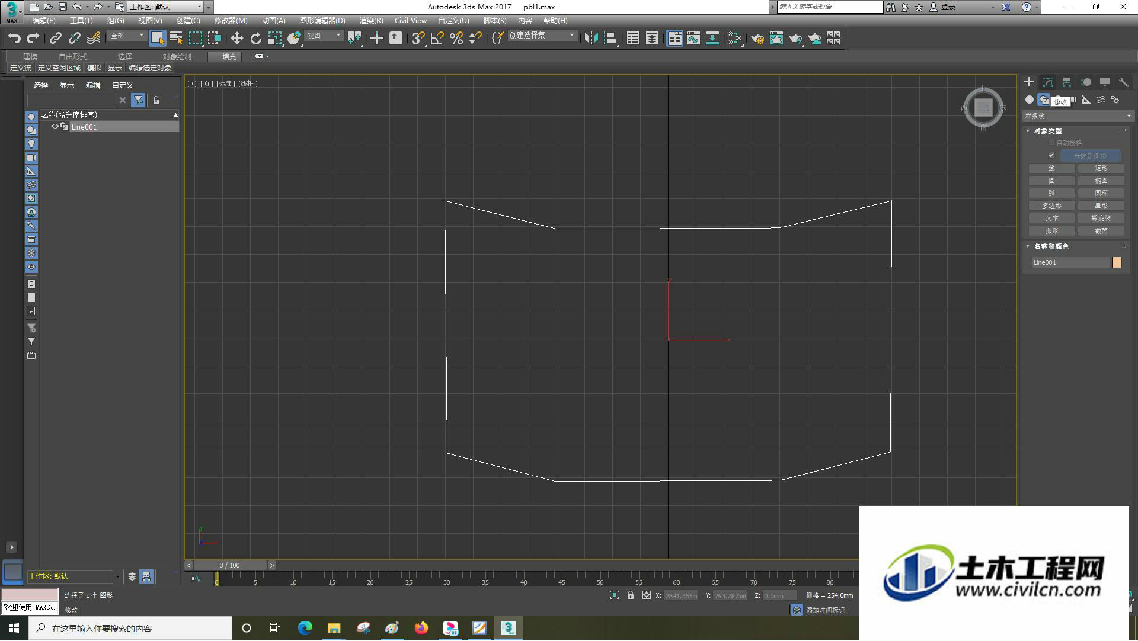
Task: Click the Rectangular Selection Region icon
Action: [x=195, y=39]
